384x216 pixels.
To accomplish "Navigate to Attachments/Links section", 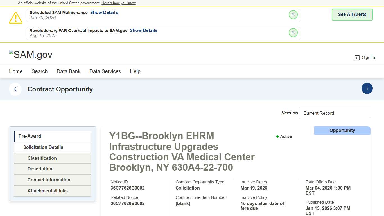I will click(48, 191).
